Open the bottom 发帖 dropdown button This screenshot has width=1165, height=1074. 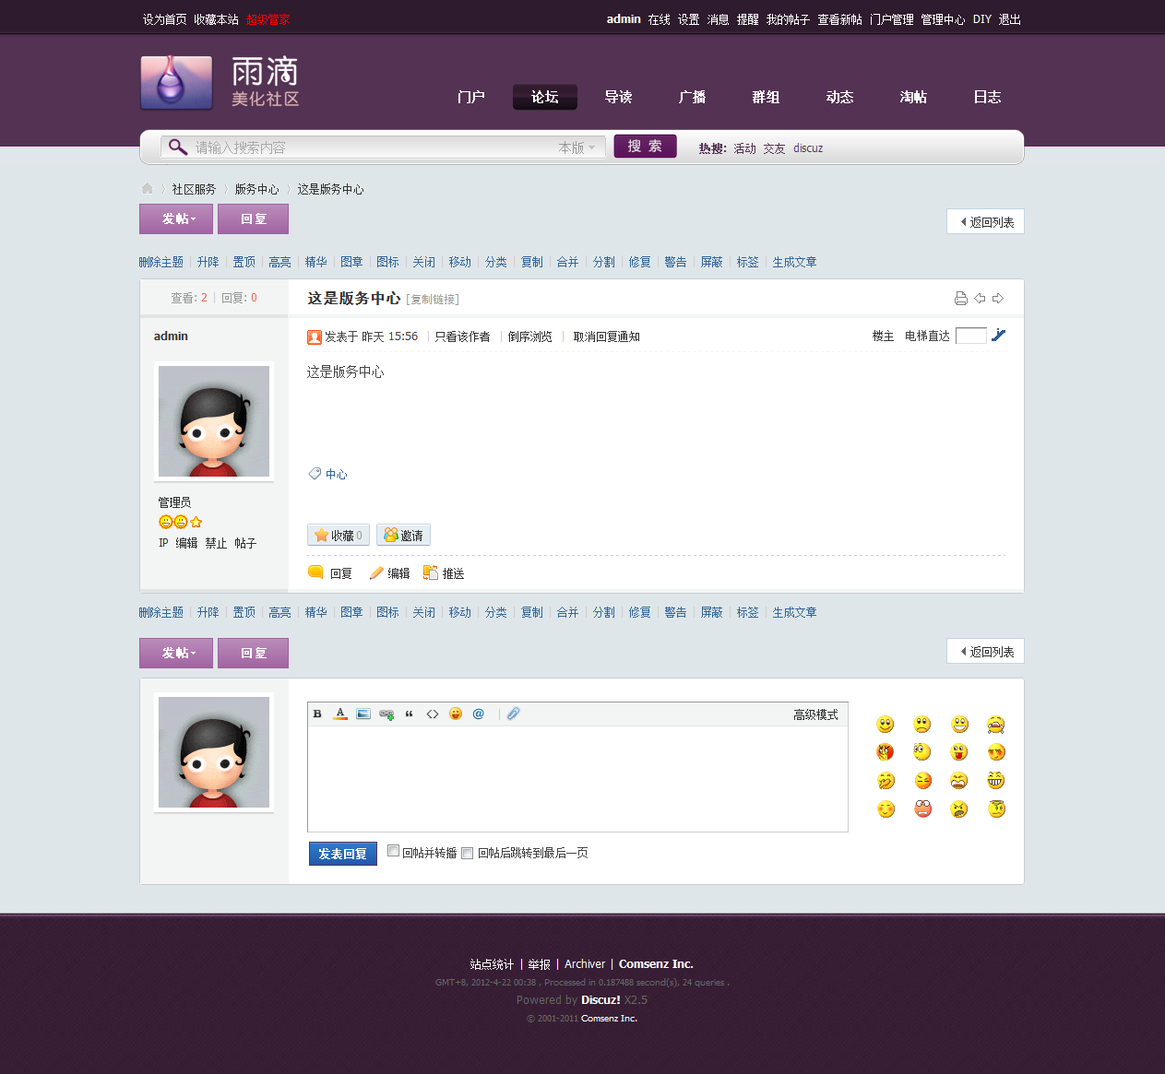tap(176, 653)
